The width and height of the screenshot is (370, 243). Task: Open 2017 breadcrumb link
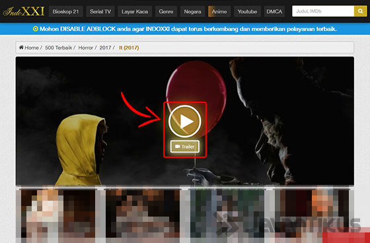coord(105,48)
